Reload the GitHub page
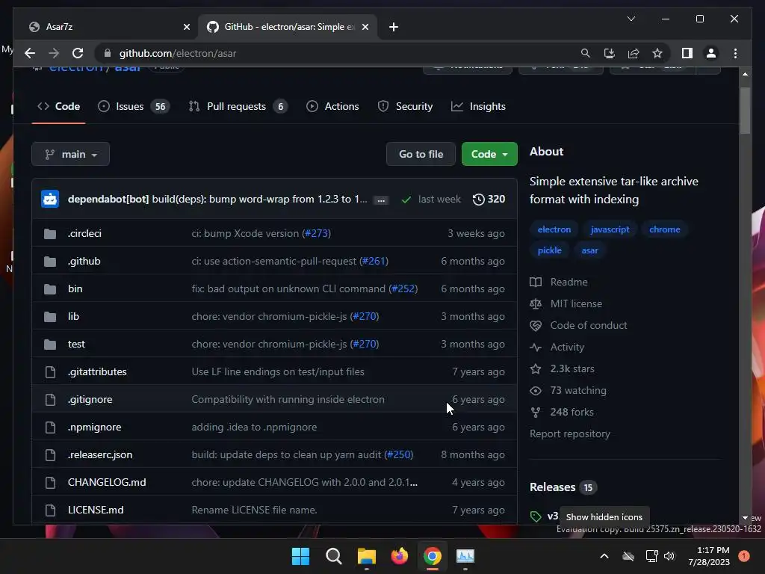Image resolution: width=765 pixels, height=574 pixels. click(78, 53)
